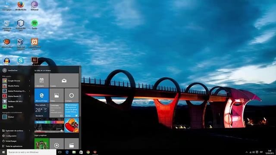276x155 pixels.
Task: Open Task View on the taskbar
Action: point(60,152)
